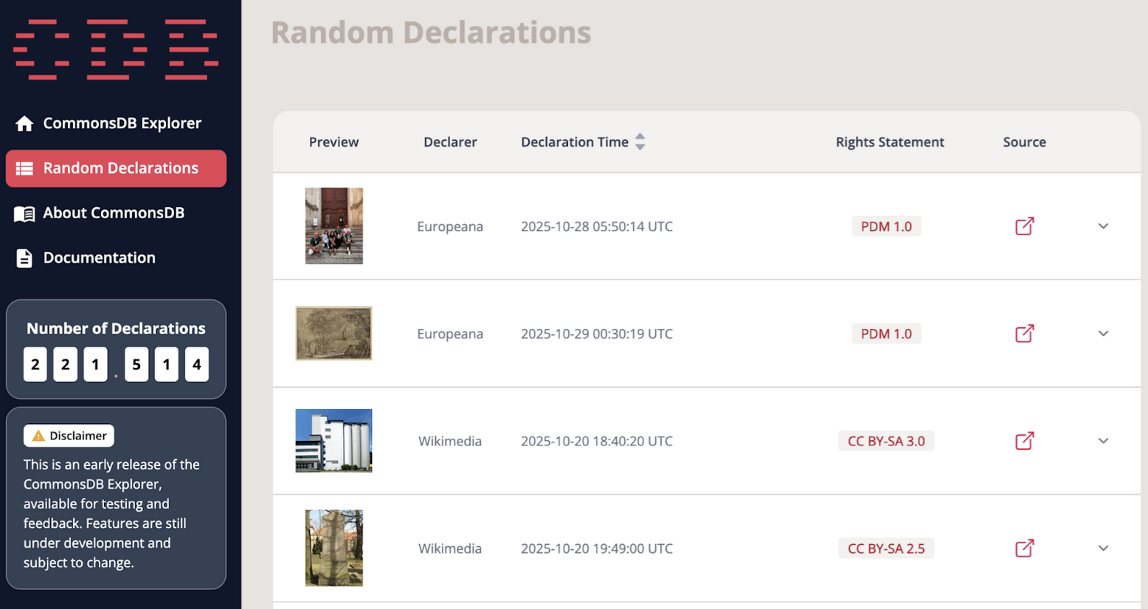Viewport: 1148px width, 609px height.
Task: Open source link for second Europeana declaration
Action: pyautogui.click(x=1024, y=334)
